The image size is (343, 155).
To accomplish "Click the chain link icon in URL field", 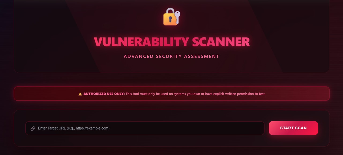I will click(33, 128).
